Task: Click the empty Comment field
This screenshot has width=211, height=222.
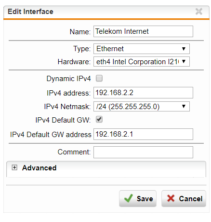Action: (x=143, y=152)
